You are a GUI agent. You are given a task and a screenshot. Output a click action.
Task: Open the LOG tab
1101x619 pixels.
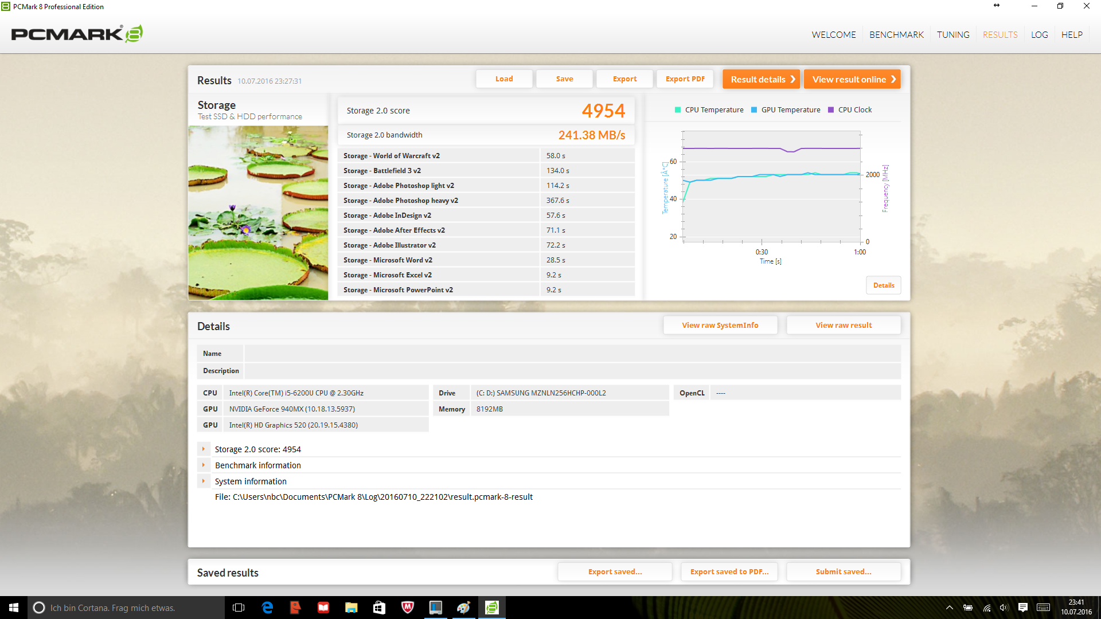click(x=1039, y=35)
